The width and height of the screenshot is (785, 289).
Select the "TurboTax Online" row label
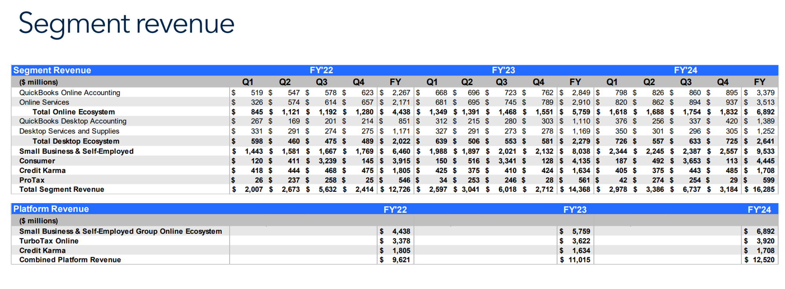49,241
